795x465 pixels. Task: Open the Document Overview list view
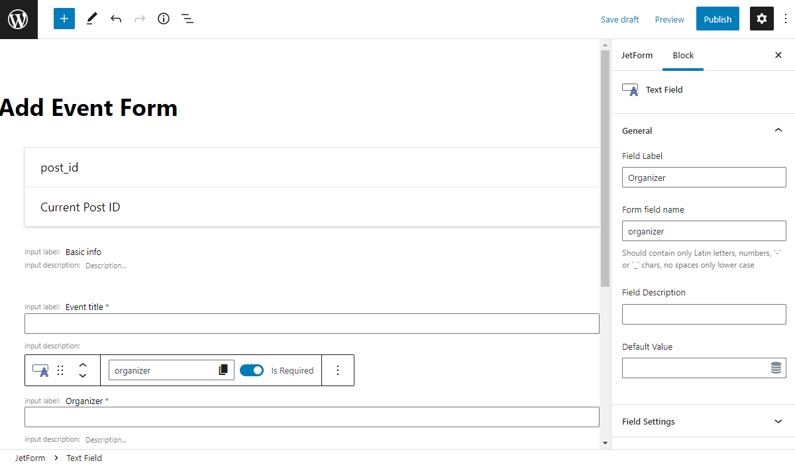coord(187,19)
